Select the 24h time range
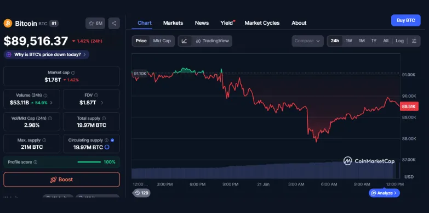Image resolution: width=429 pixels, height=213 pixels. click(335, 41)
